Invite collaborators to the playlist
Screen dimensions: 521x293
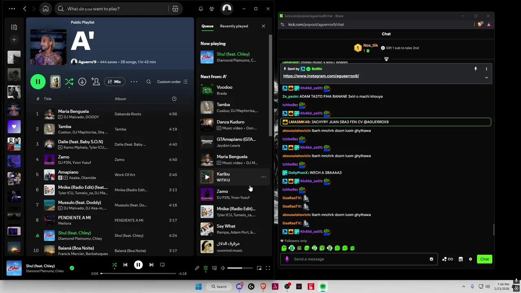(96, 82)
